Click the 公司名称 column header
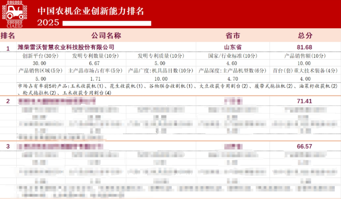 (106, 35)
